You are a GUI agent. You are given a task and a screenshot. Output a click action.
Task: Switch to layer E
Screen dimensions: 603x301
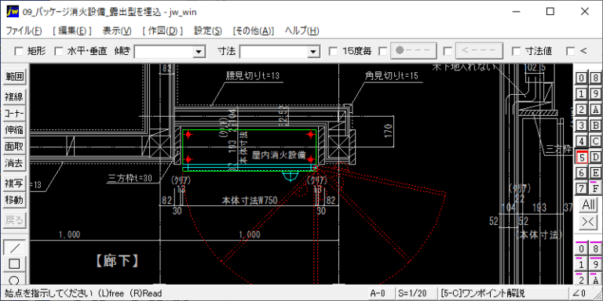(x=595, y=172)
